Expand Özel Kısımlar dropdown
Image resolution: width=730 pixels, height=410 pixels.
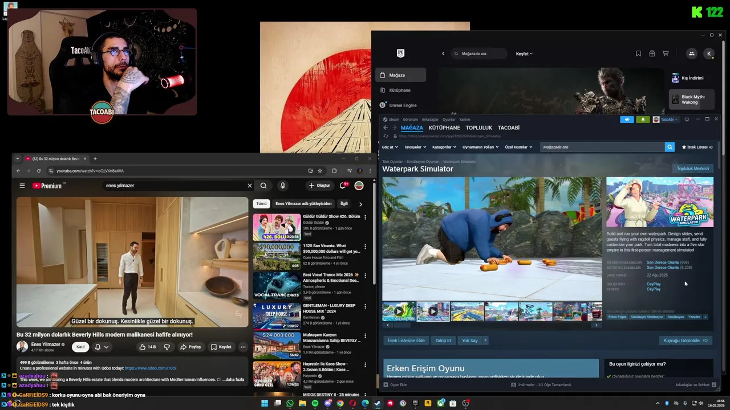click(x=518, y=147)
